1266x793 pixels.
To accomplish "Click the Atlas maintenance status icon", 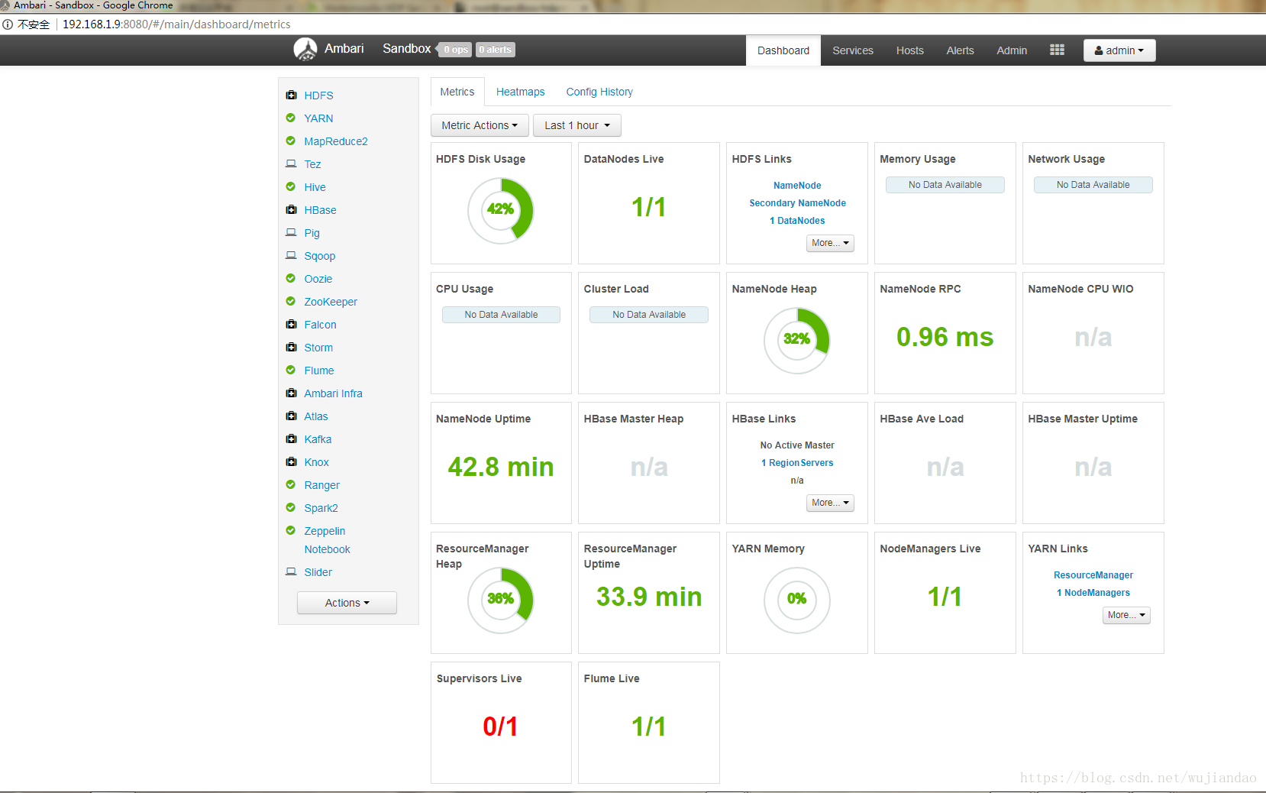I will 291,416.
